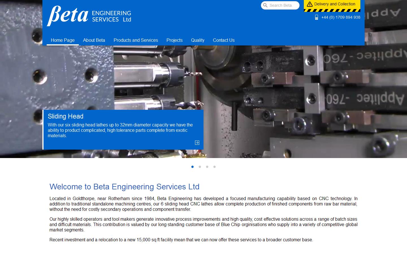Click the Sliding Head slide title
Screen dimensions: 407x254
[x=66, y=116]
